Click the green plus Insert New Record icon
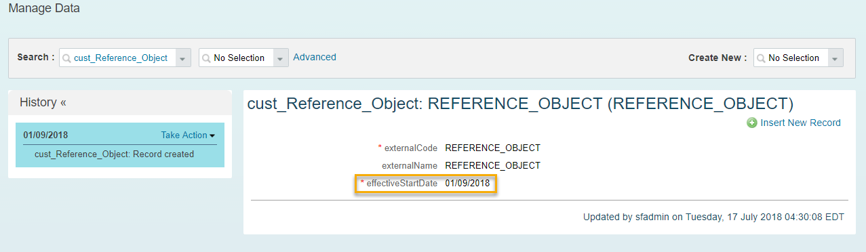 point(752,123)
